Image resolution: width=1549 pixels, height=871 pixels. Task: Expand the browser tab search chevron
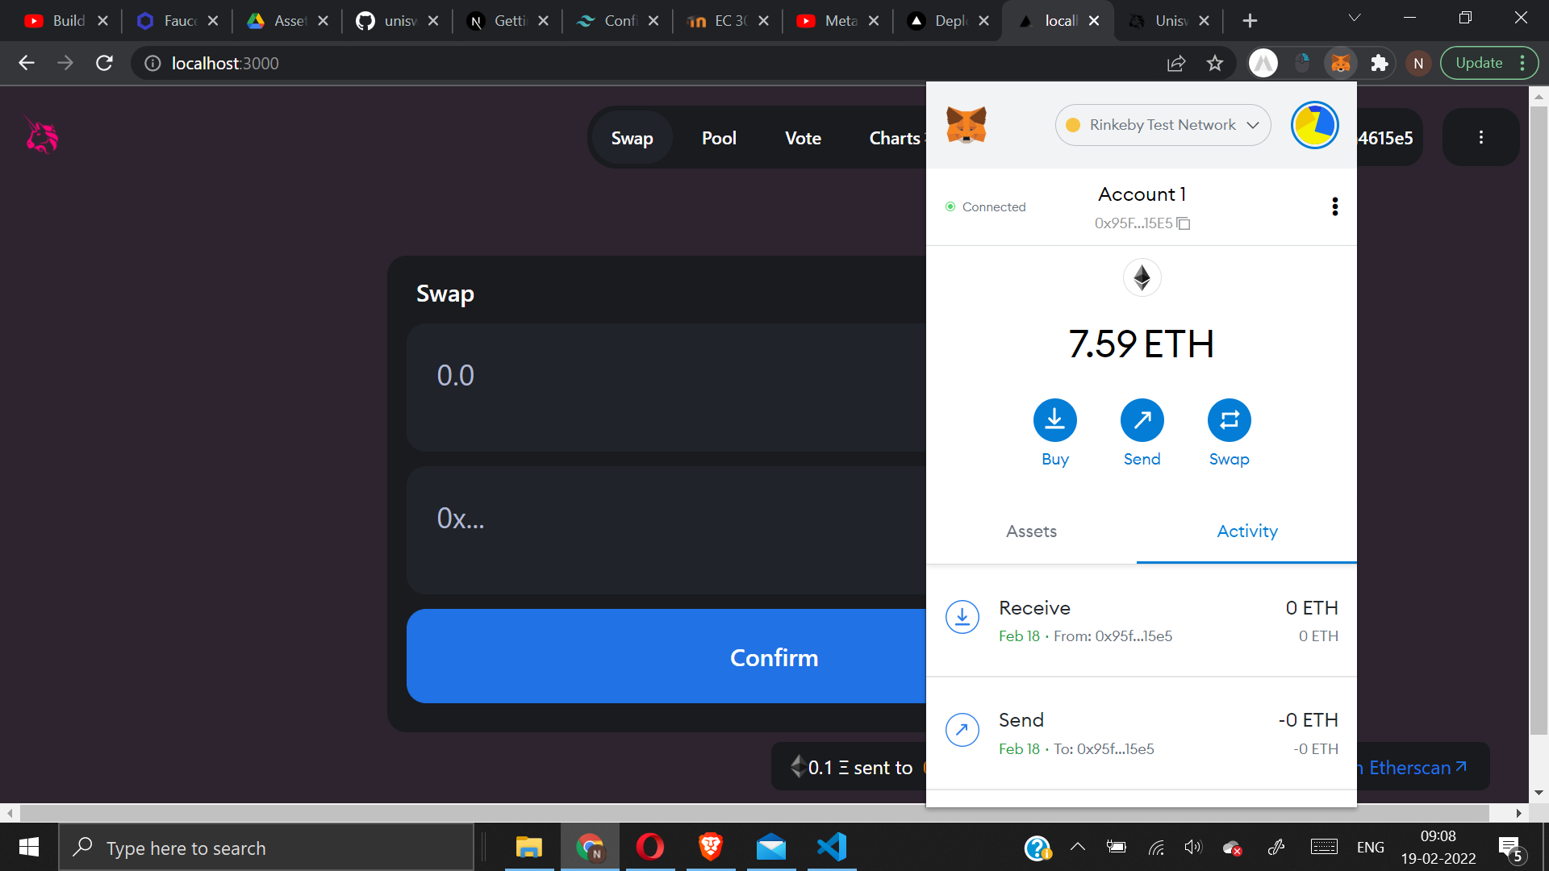1355,19
